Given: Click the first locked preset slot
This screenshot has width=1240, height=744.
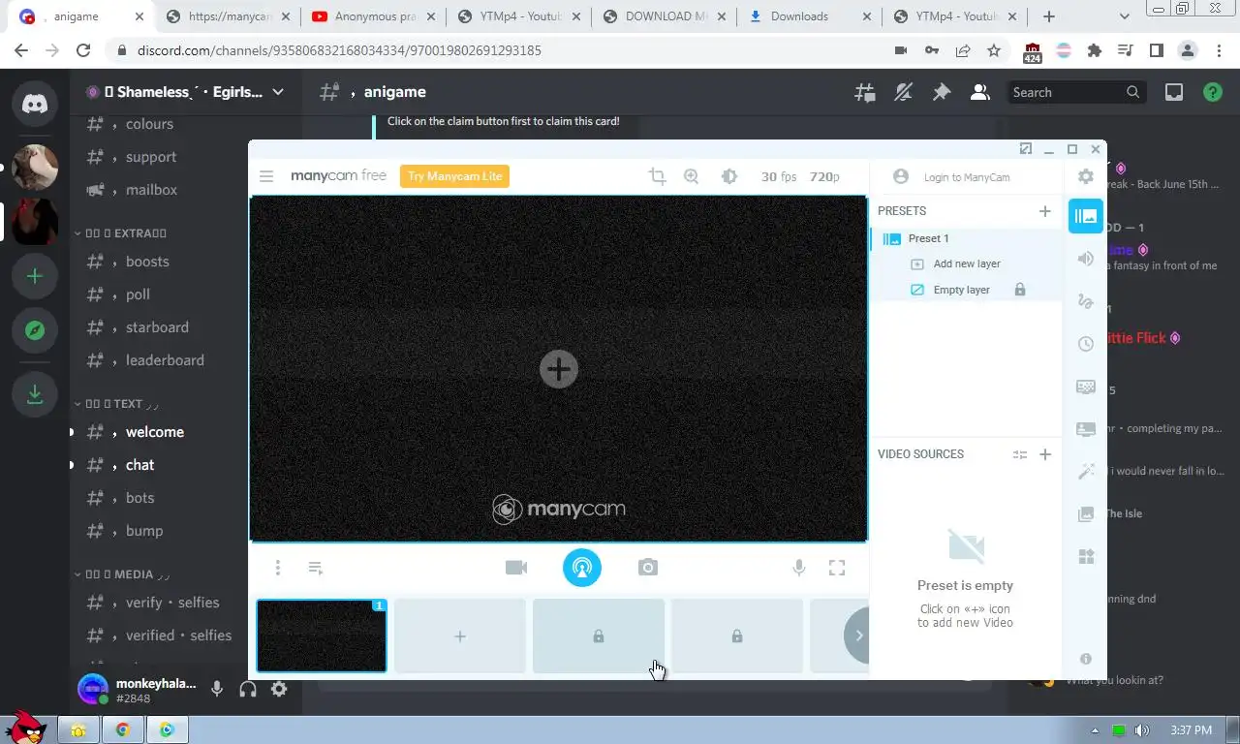Looking at the screenshot, I should click(x=599, y=635).
